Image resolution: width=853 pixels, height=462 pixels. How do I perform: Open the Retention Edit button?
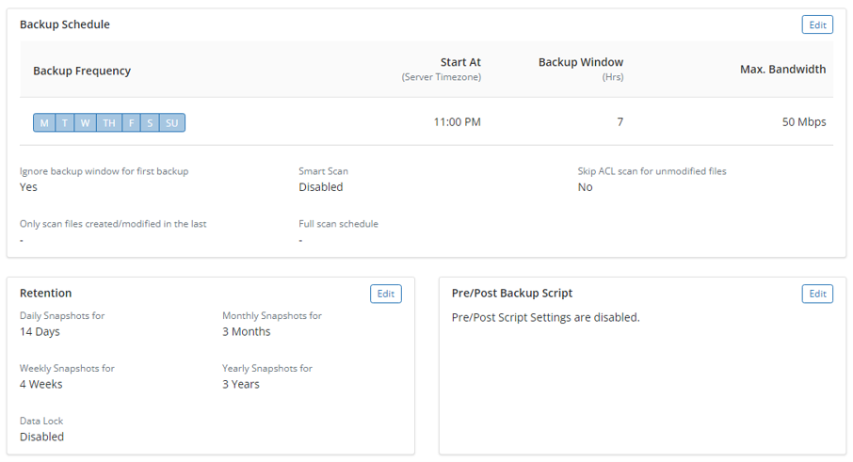386,294
